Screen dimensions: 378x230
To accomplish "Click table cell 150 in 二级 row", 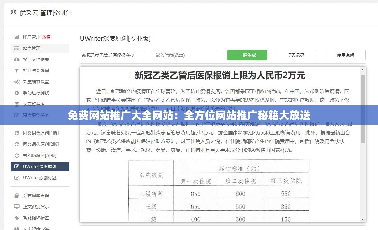I will [286, 219].
